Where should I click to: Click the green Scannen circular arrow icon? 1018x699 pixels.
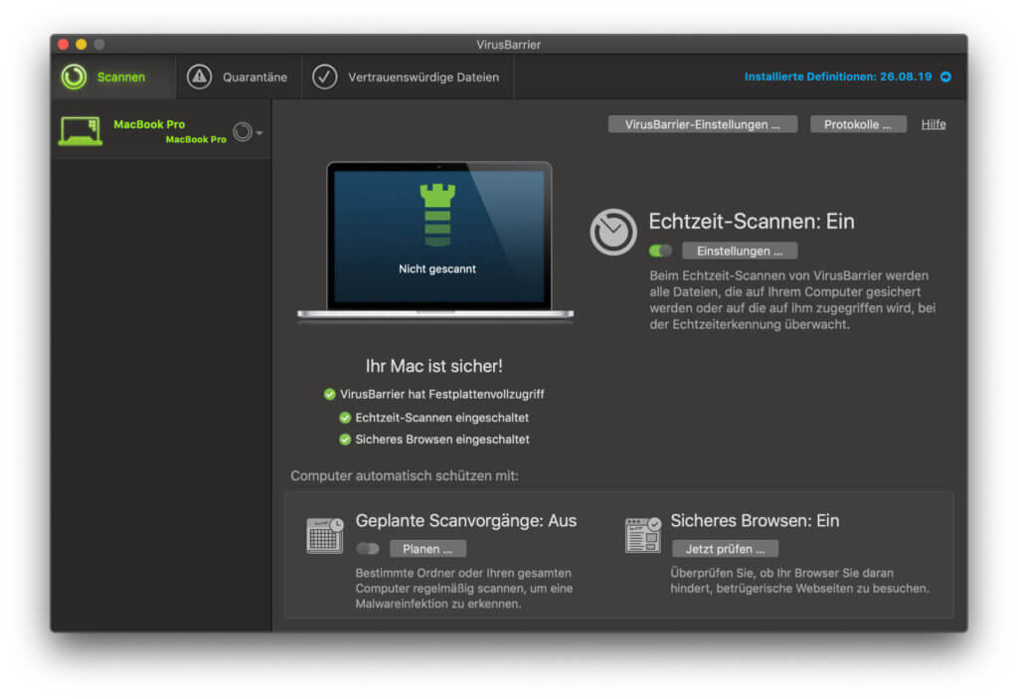[74, 77]
